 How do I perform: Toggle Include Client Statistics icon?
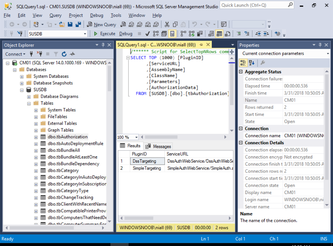pyautogui.click(x=200, y=33)
